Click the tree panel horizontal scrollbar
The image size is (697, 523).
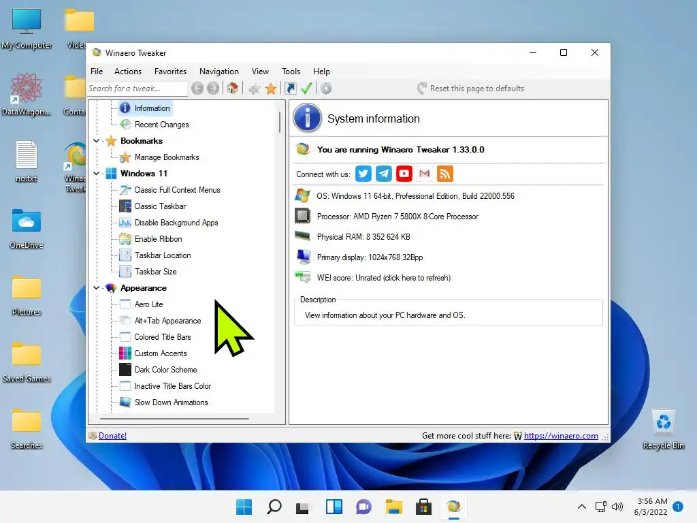[174, 419]
